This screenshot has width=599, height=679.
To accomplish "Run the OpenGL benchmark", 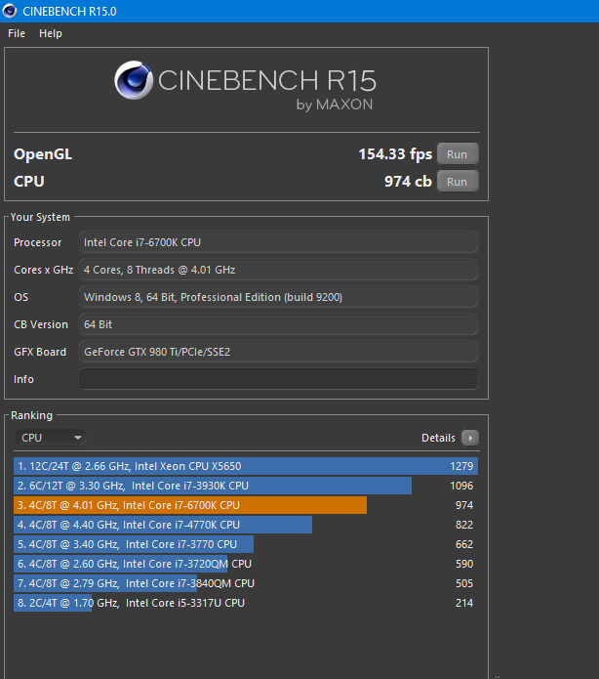I will 458,154.
